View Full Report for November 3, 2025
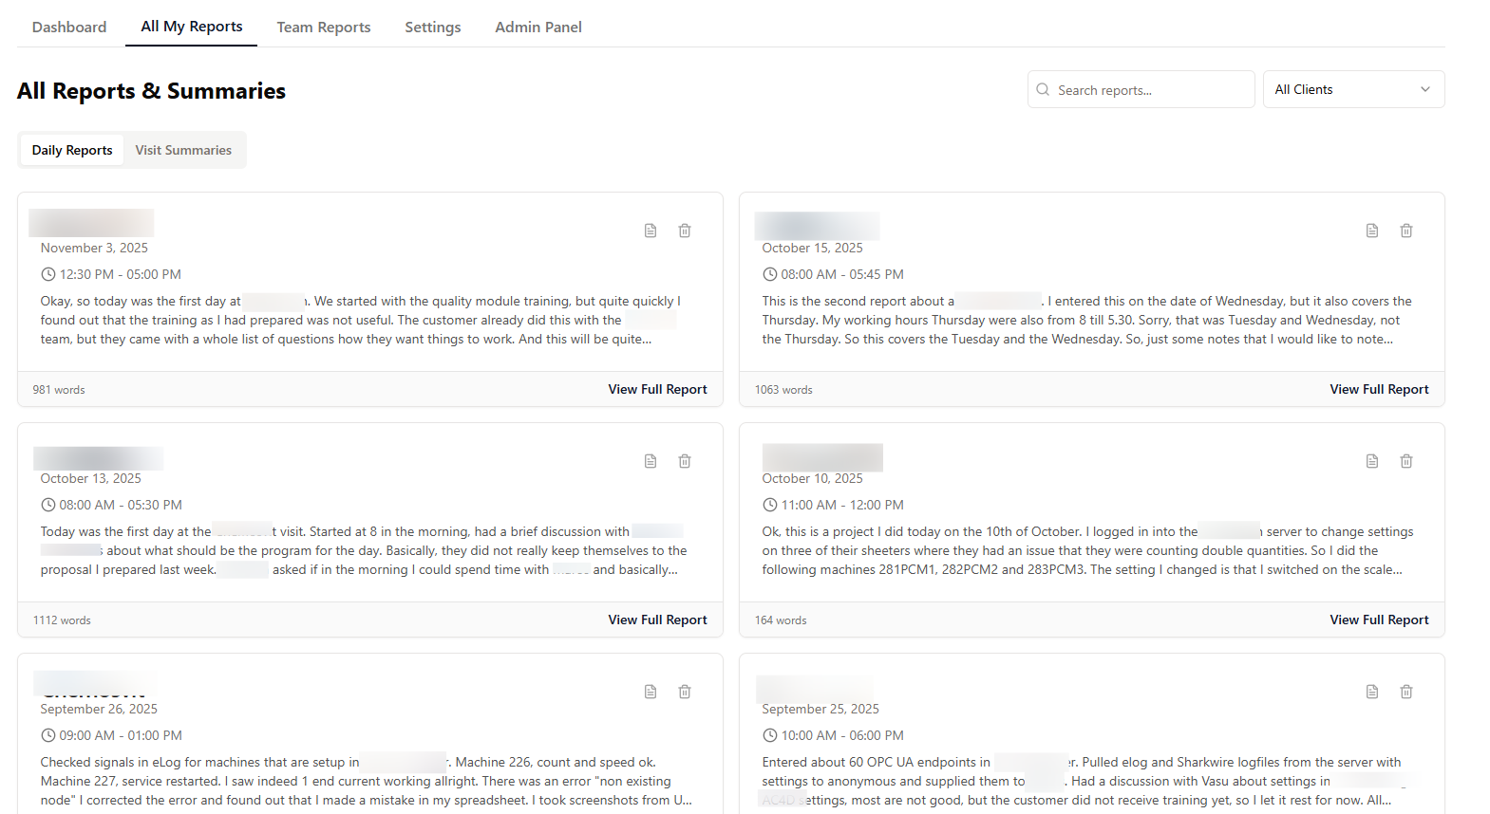Screen dimensions: 1490x814 tap(658, 389)
